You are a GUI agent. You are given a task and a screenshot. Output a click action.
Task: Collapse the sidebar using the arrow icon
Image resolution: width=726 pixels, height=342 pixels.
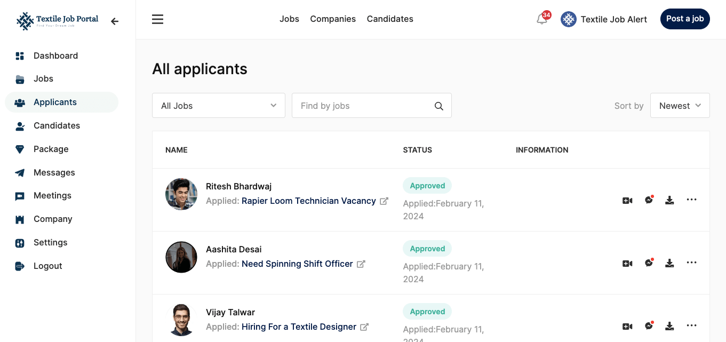click(115, 21)
